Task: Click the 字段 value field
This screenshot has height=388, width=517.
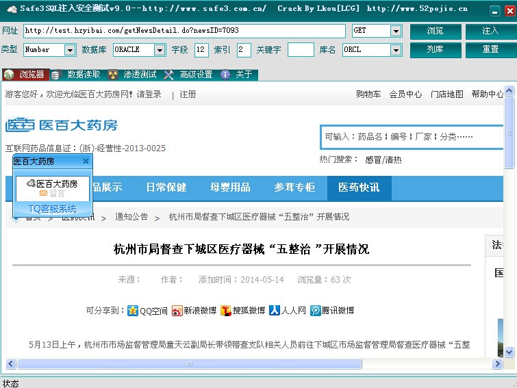Action: [x=201, y=50]
